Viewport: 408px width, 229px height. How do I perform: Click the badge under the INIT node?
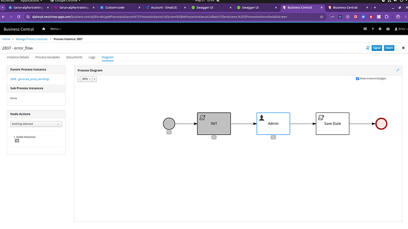tap(214, 137)
